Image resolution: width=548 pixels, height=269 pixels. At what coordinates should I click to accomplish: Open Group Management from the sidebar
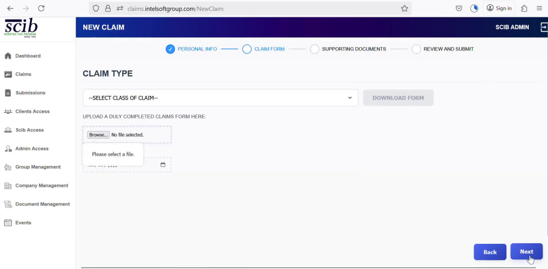coord(38,167)
